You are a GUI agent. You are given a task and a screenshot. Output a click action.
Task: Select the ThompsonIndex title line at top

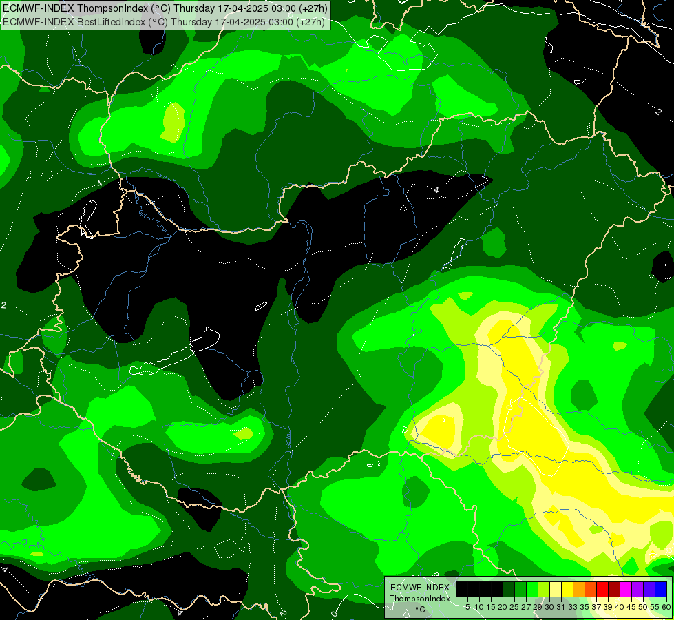click(x=165, y=8)
